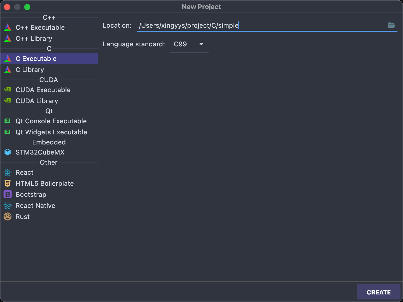This screenshot has height=302, width=403.
Task: Select the Bootstrap template
Action: click(49, 194)
